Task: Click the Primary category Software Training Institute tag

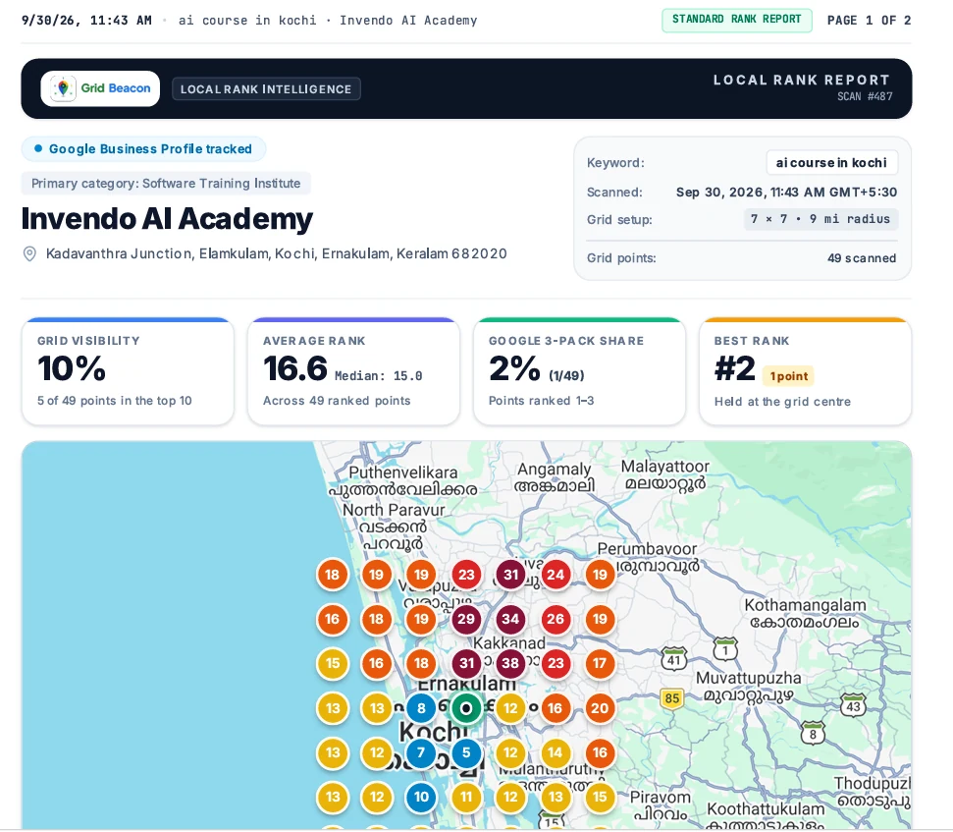Action: click(166, 183)
